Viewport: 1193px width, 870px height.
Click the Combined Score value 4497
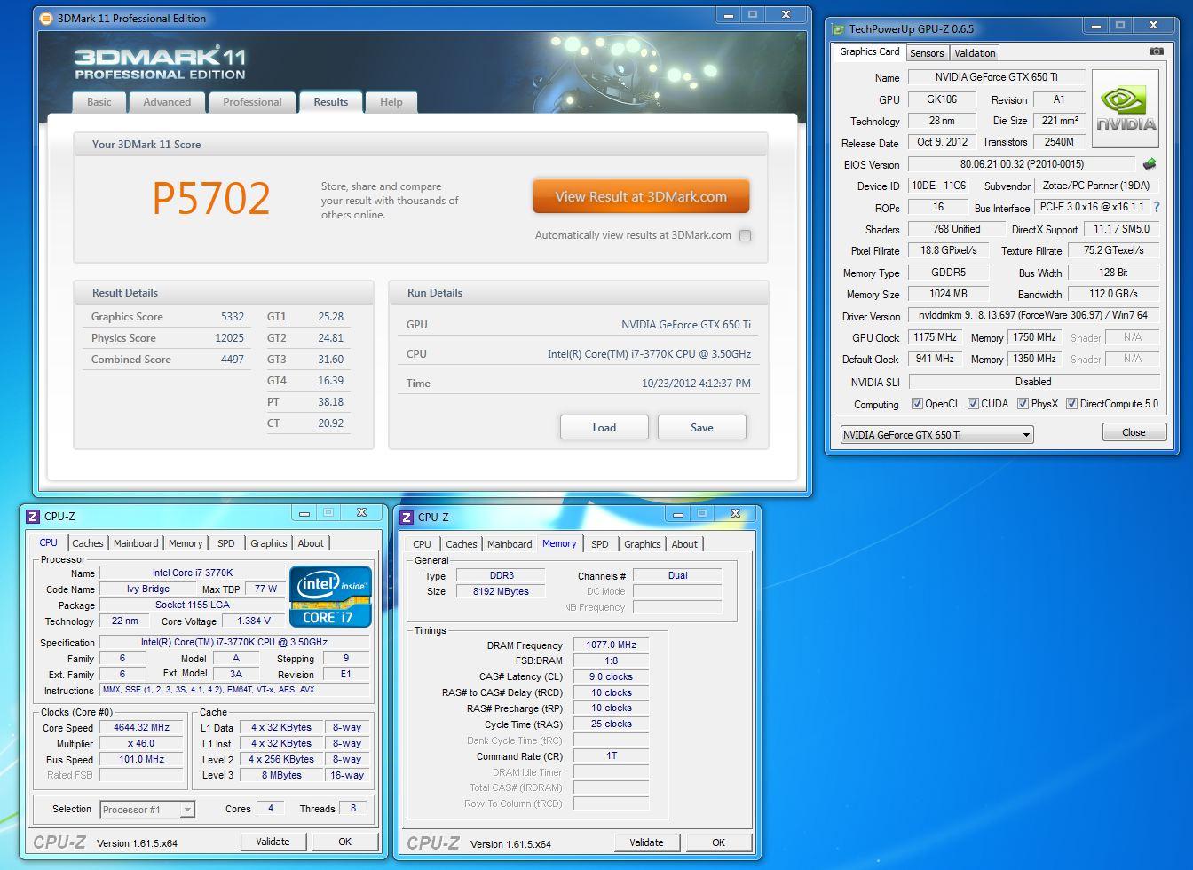coord(233,360)
